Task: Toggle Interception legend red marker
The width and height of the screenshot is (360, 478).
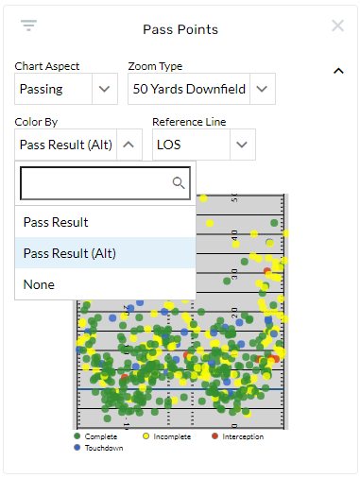Action: [214, 436]
